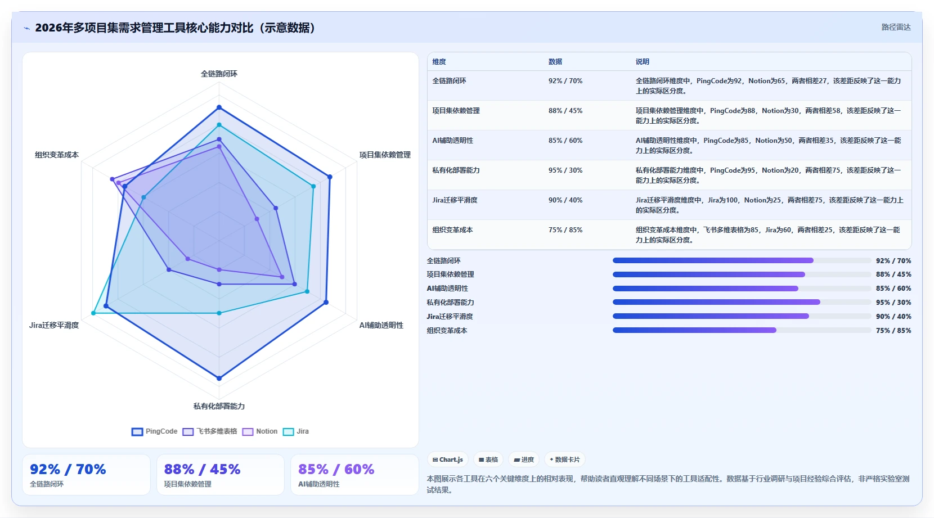
Task: Click the footnote paragraph starting 本图展示各工具
Action: (x=668, y=484)
